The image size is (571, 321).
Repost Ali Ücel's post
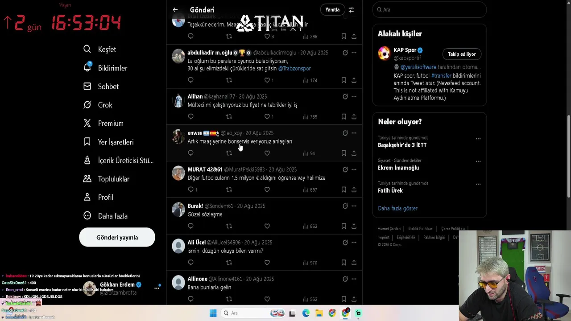coord(229,263)
